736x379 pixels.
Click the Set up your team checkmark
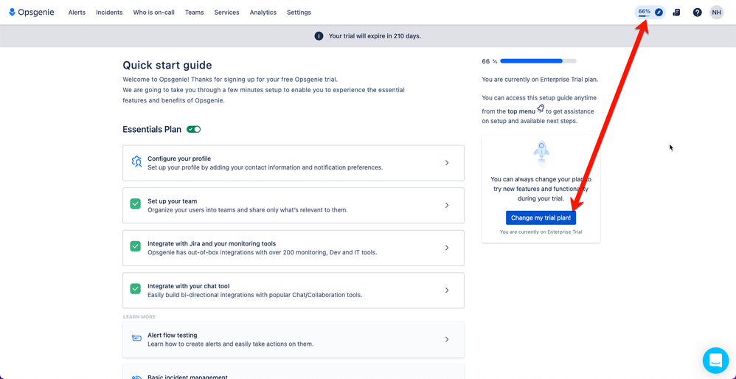(136, 204)
